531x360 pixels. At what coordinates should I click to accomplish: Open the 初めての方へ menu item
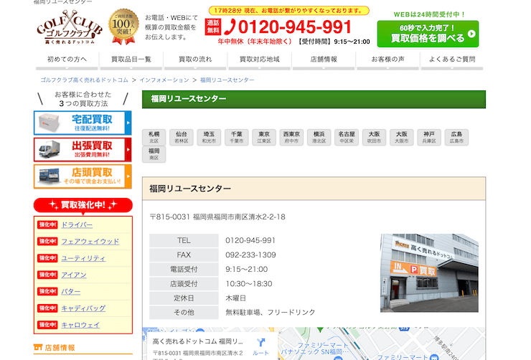click(x=67, y=59)
